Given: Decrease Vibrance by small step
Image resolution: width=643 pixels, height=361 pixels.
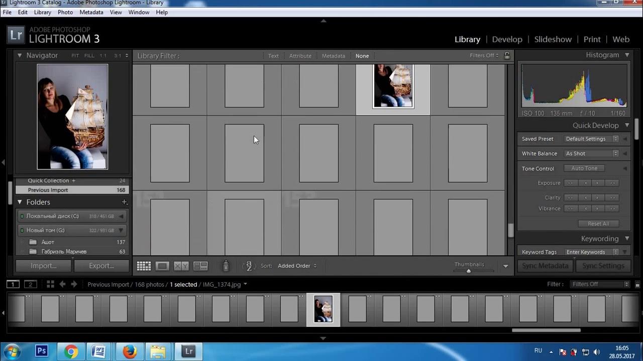Looking at the screenshot, I should click(584, 209).
